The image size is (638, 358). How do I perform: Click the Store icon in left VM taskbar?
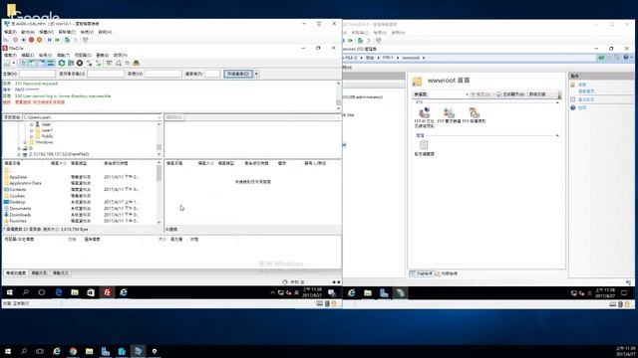[91, 292]
